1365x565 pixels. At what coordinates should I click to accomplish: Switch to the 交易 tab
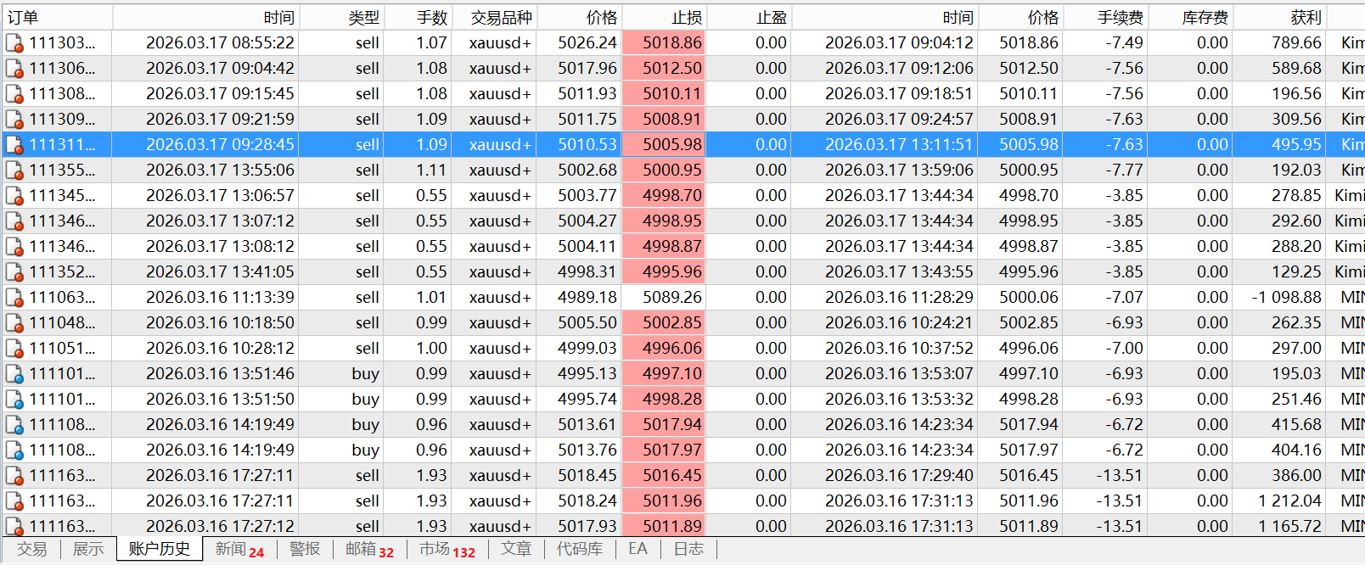tap(32, 549)
